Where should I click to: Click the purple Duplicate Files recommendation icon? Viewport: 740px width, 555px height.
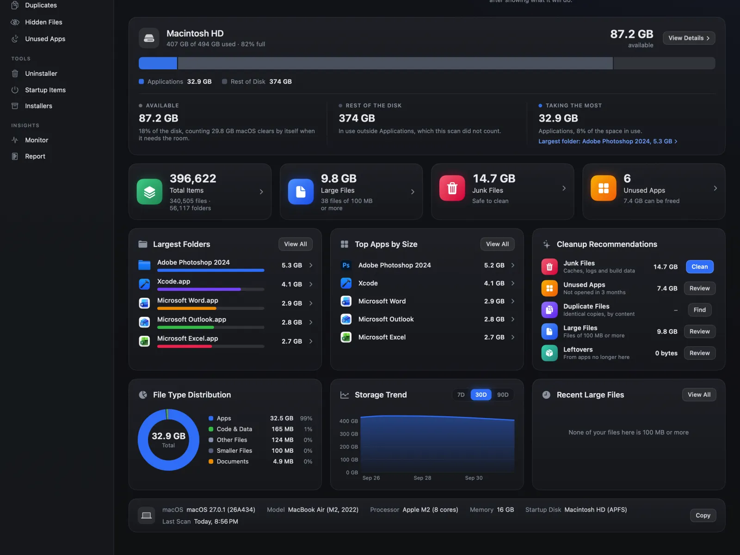point(549,310)
